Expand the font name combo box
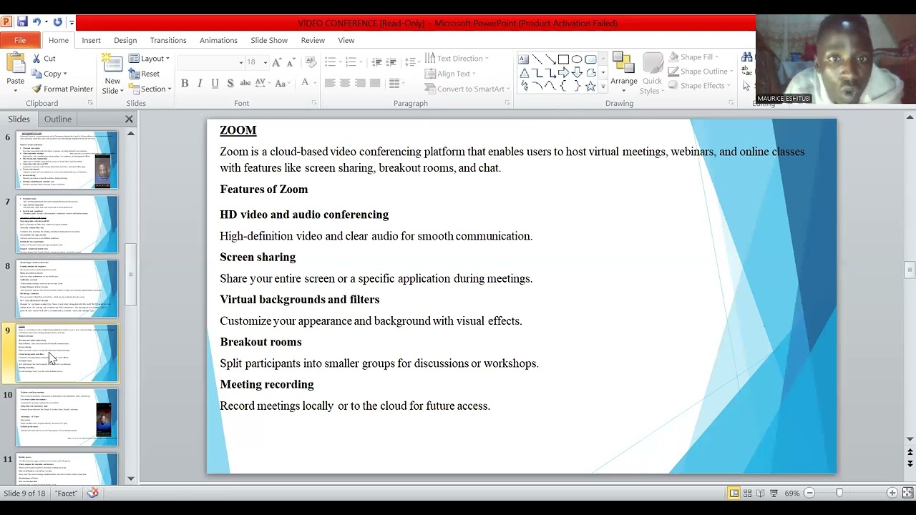916x515 pixels. 240,63
